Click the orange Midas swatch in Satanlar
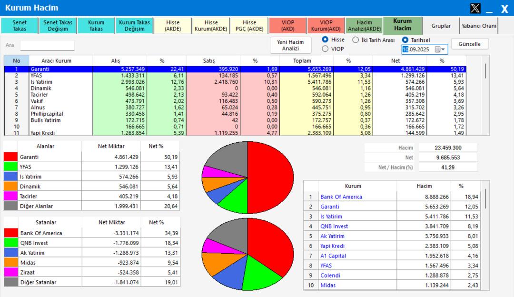 coord(11,263)
